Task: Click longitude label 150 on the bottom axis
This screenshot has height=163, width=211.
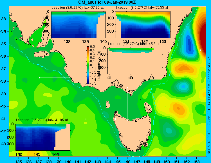Action: (x=167, y=161)
